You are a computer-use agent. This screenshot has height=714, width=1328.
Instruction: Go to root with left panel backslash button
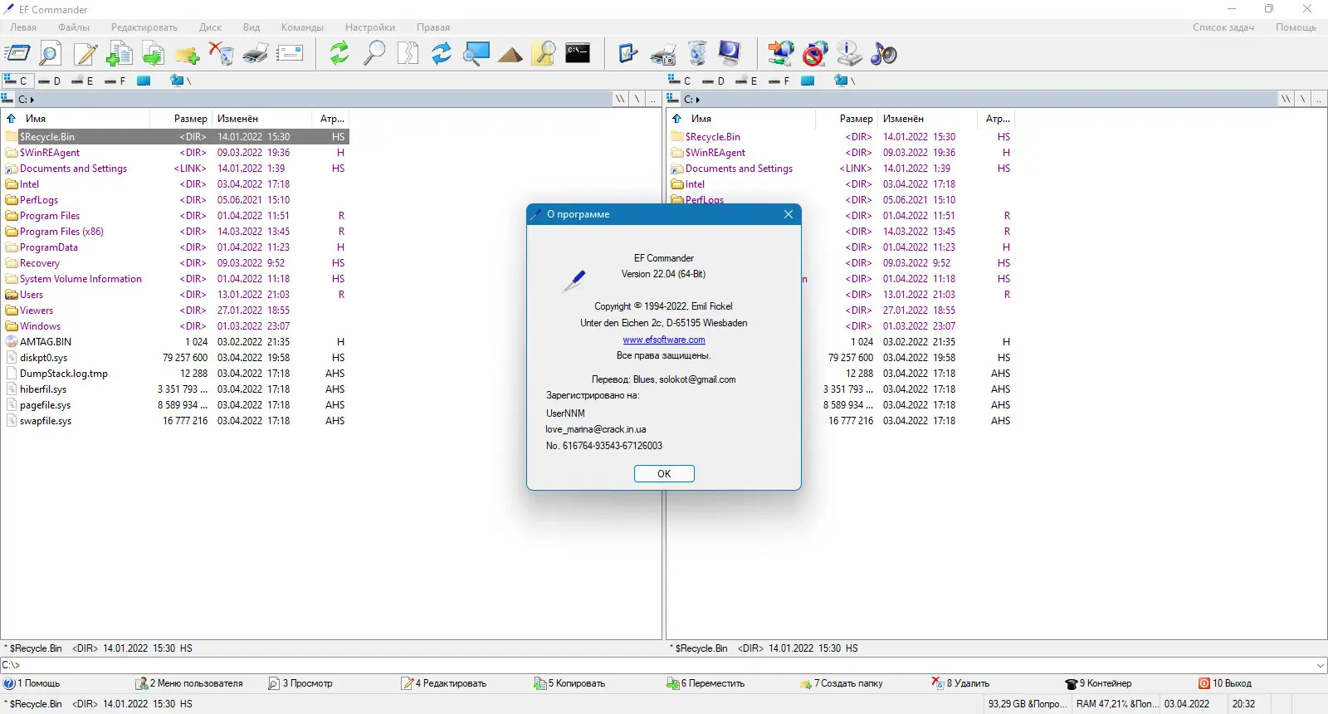637,100
